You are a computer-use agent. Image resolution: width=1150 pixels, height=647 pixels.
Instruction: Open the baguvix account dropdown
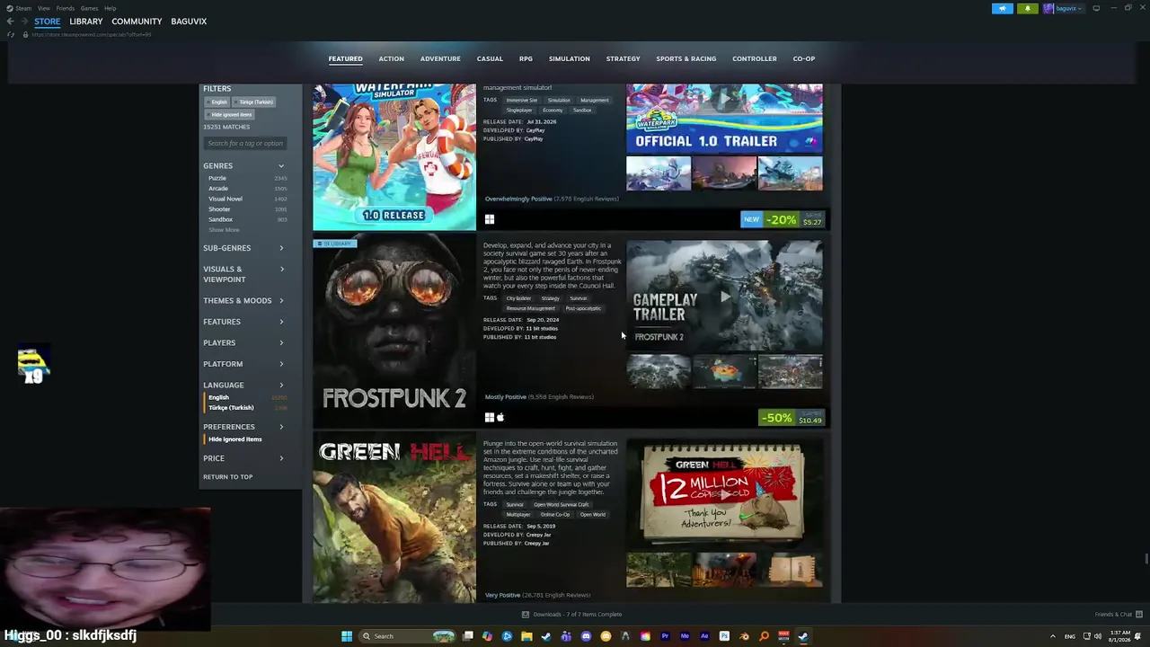[x=1064, y=8]
